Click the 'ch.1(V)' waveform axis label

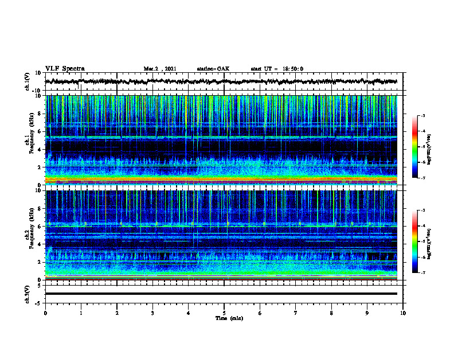click(28, 81)
